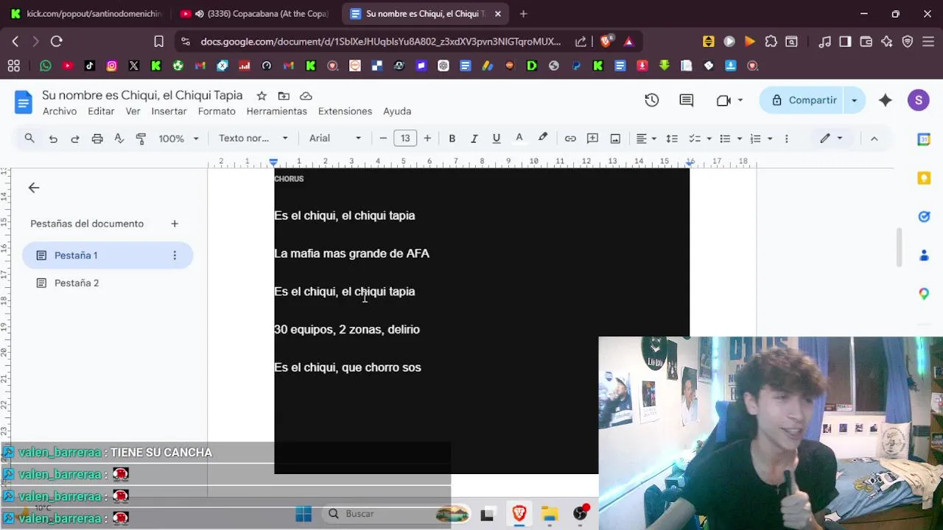Close the document tabs panel
The width and height of the screenshot is (943, 530).
pyautogui.click(x=34, y=188)
